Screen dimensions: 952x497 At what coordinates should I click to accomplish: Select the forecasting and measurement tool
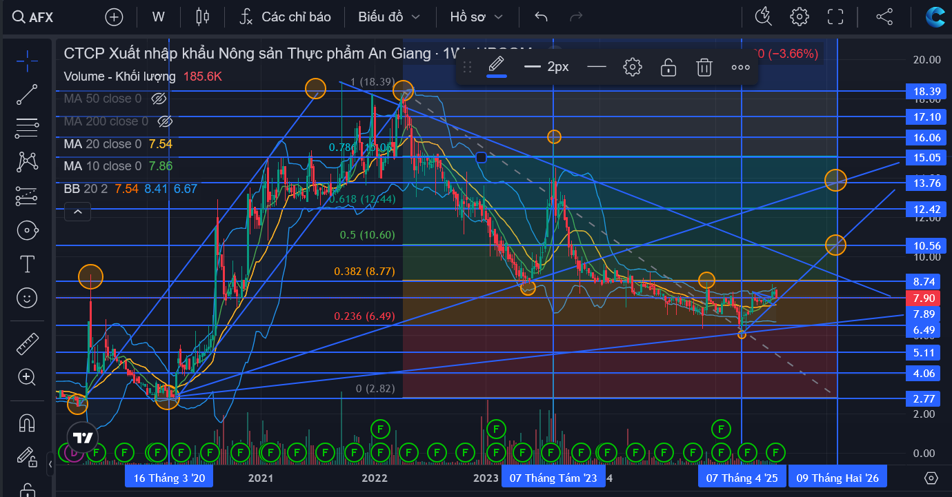[x=27, y=196]
